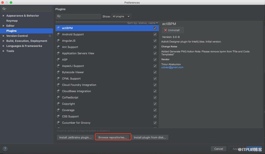Click Install JetBrains plugin button
This screenshot has width=265, height=154.
75,137
